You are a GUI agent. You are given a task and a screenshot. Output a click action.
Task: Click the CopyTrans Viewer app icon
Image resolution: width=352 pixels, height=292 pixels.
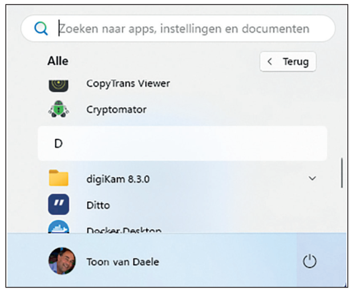pyautogui.click(x=58, y=84)
